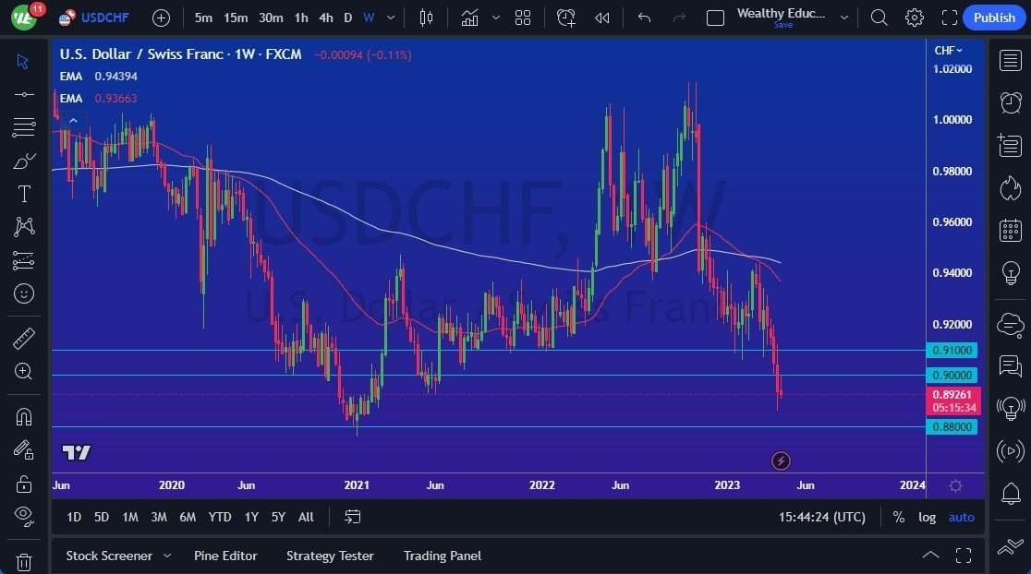Open the Strategy Tester tab
Screen dimensions: 1031x574
point(330,556)
